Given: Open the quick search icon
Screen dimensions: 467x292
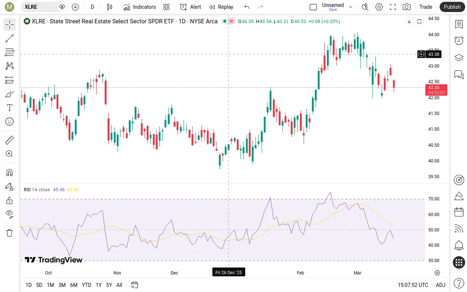Looking at the screenshot, I should 365,7.
